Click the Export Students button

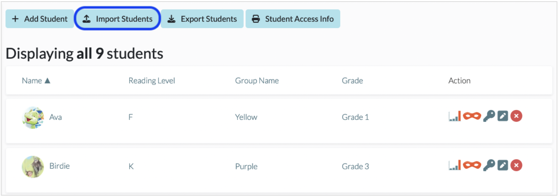[x=202, y=19]
